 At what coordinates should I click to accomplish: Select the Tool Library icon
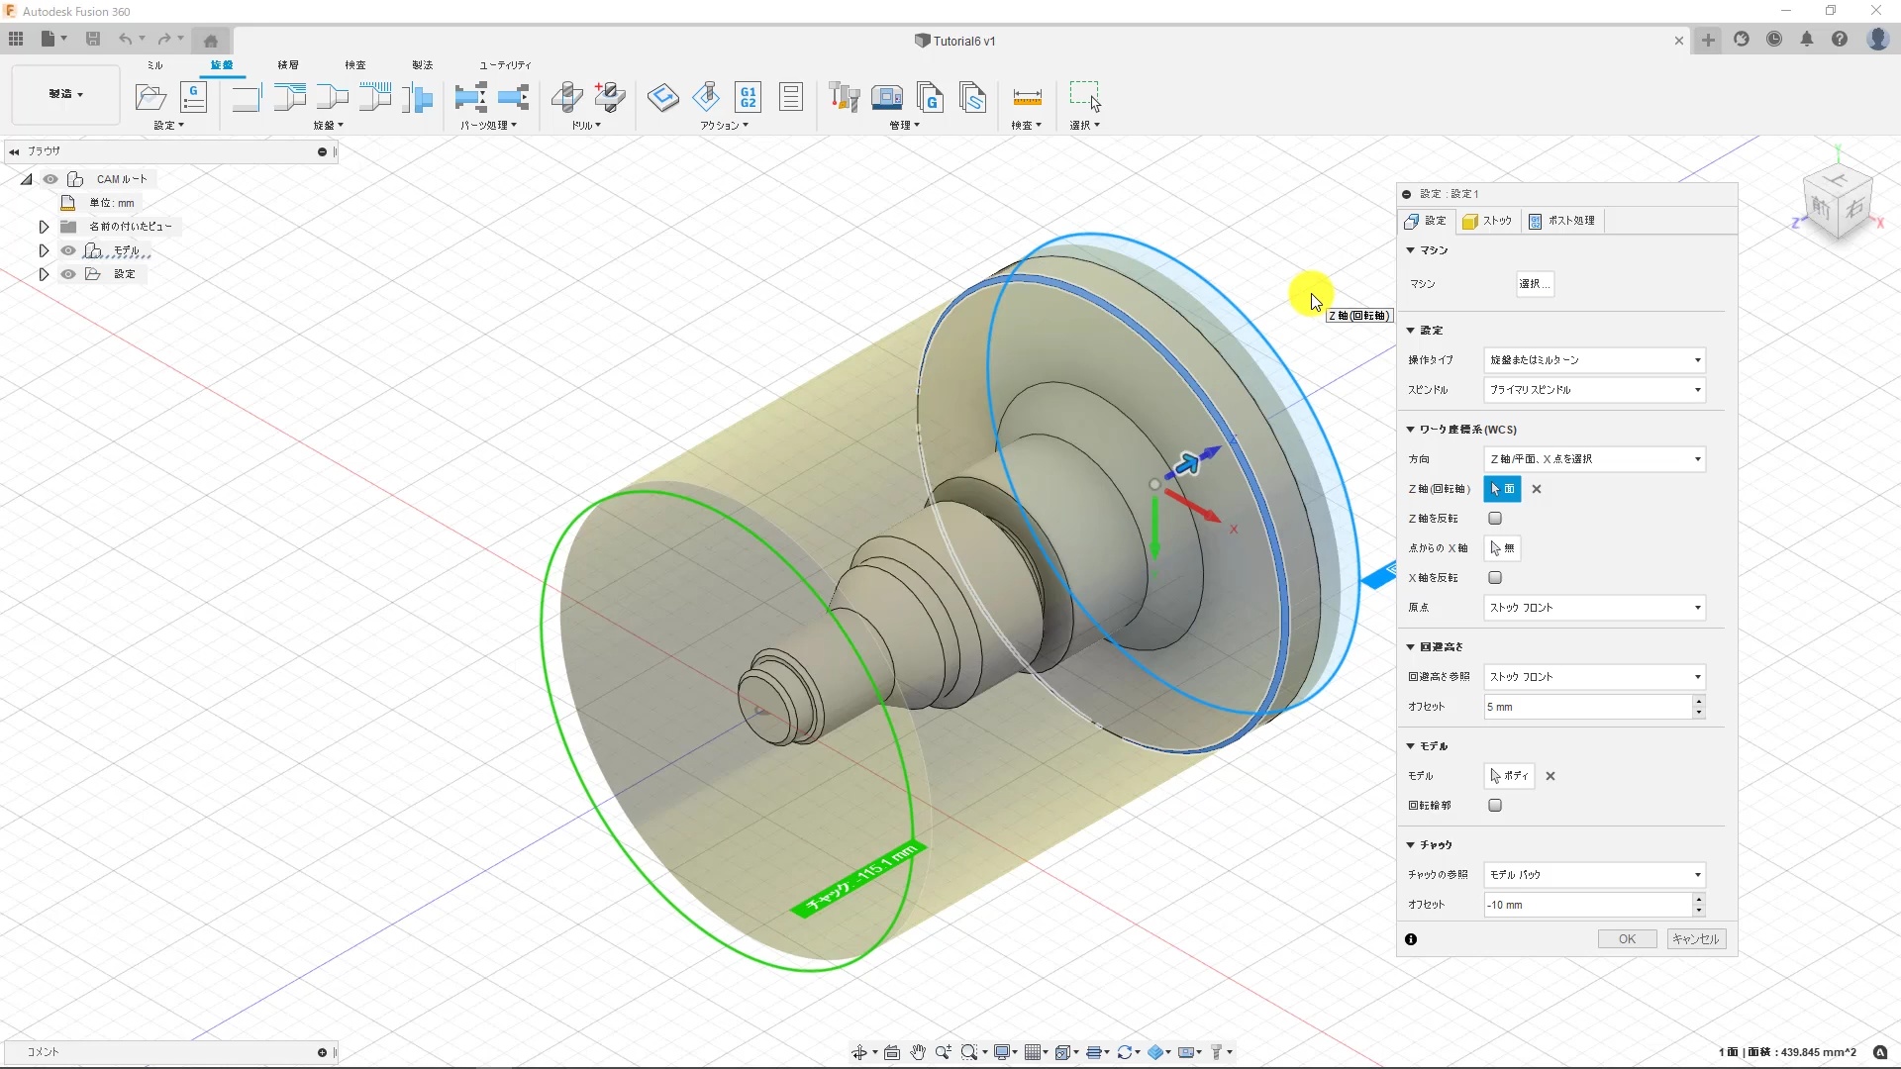(844, 97)
